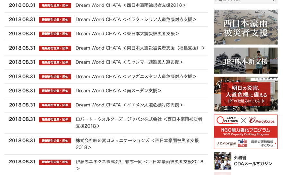Open 最新の研修情報はこちら link

pyautogui.click(x=263, y=143)
